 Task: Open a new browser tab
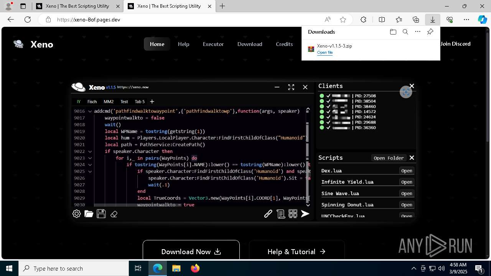[x=222, y=6]
